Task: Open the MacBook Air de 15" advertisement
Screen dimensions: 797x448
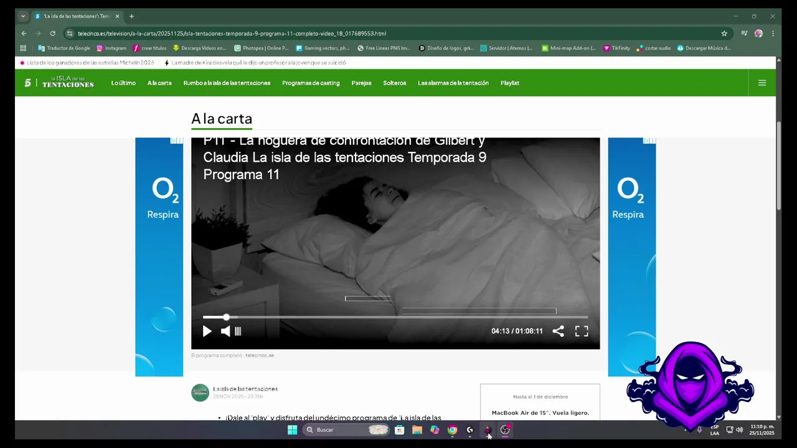Action: 540,402
